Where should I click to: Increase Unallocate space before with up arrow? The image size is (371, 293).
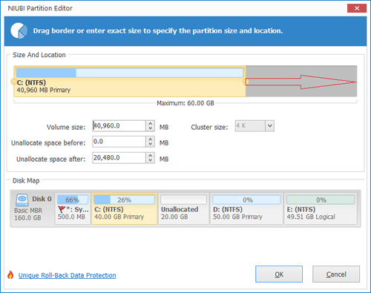click(x=150, y=139)
